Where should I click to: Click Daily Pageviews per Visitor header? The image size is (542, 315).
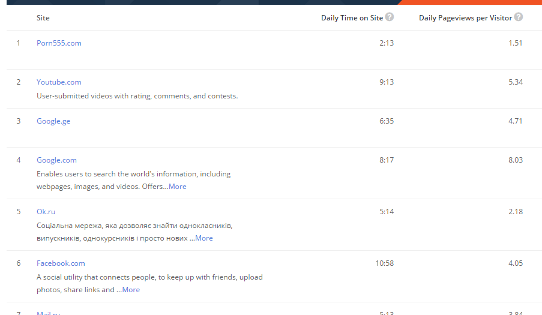tap(465, 18)
